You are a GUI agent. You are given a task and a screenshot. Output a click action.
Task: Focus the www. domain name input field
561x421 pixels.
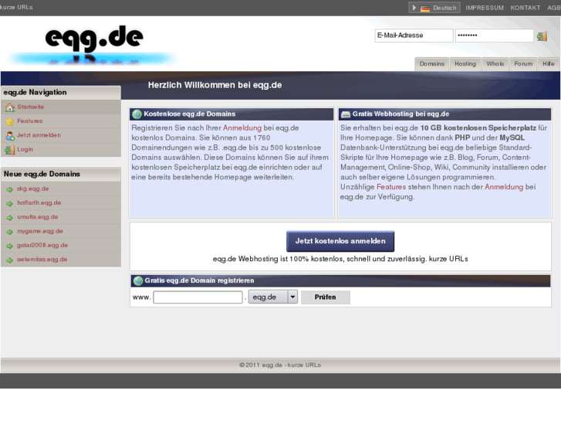pyautogui.click(x=198, y=297)
